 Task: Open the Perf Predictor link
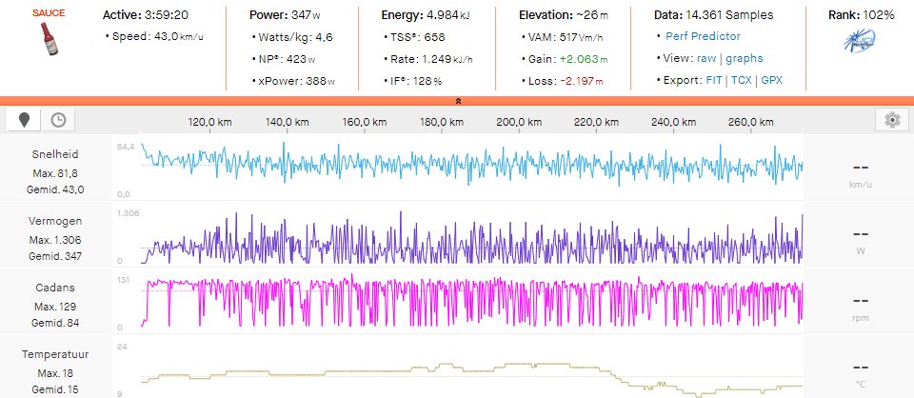(703, 36)
